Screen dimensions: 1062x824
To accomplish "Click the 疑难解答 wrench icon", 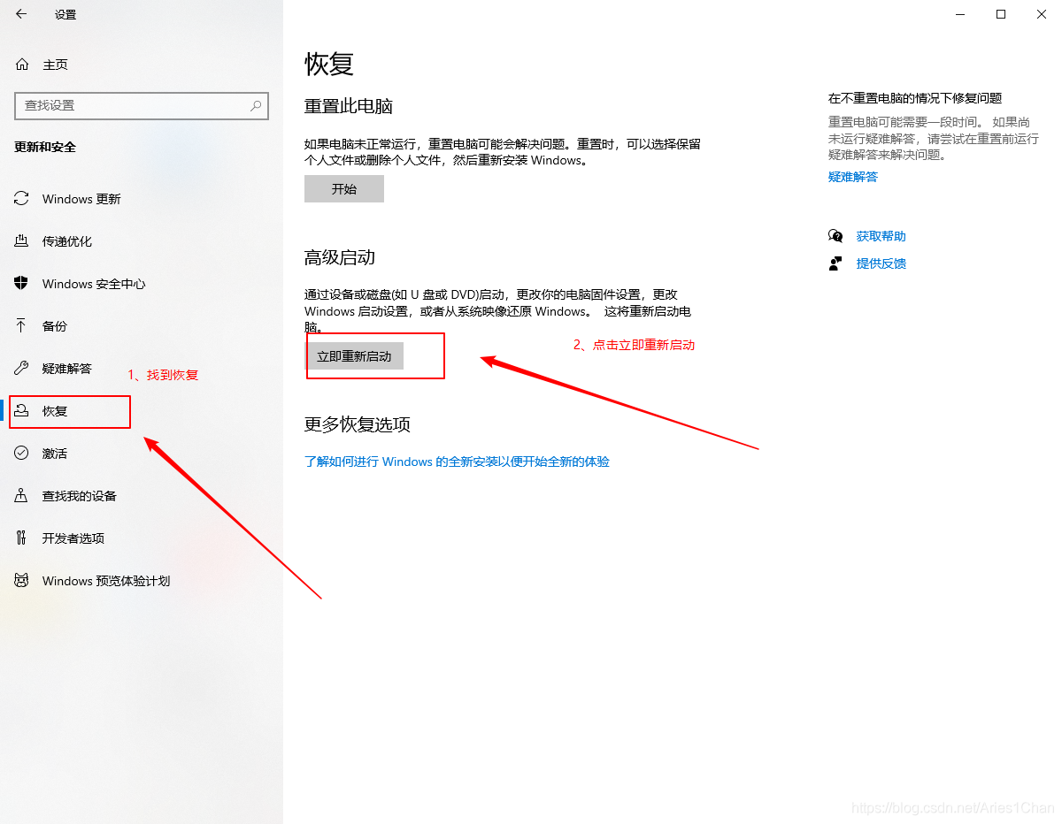I will (x=22, y=369).
